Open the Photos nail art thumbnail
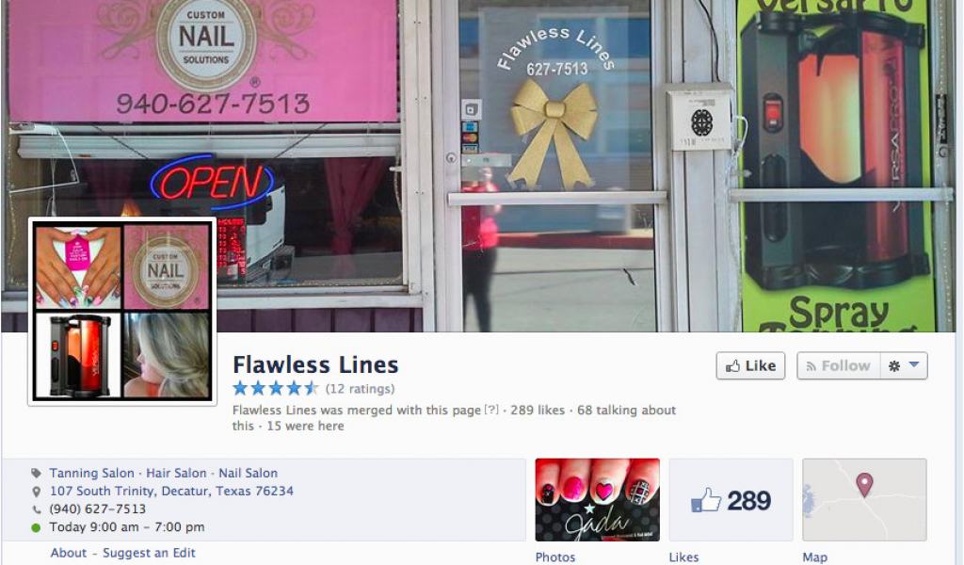The height and width of the screenshot is (565, 964). pos(597,500)
